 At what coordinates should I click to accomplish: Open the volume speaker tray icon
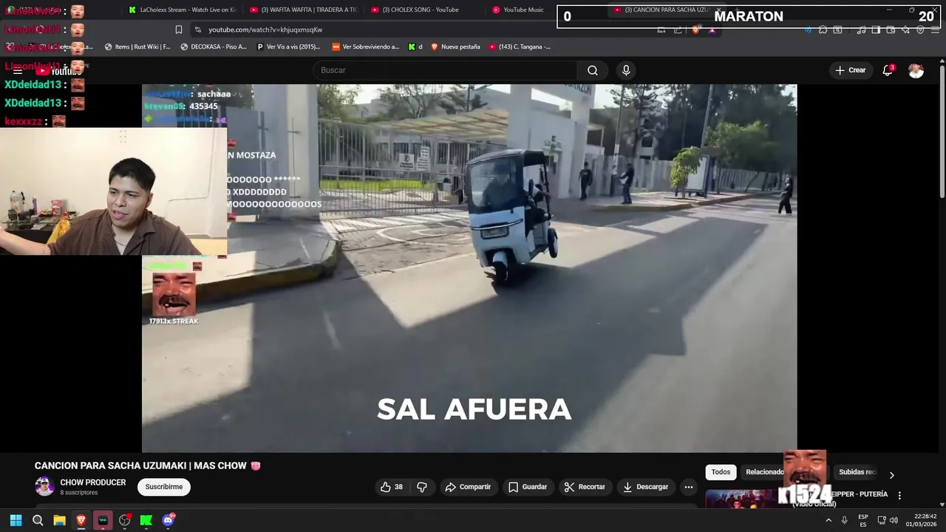point(894,520)
